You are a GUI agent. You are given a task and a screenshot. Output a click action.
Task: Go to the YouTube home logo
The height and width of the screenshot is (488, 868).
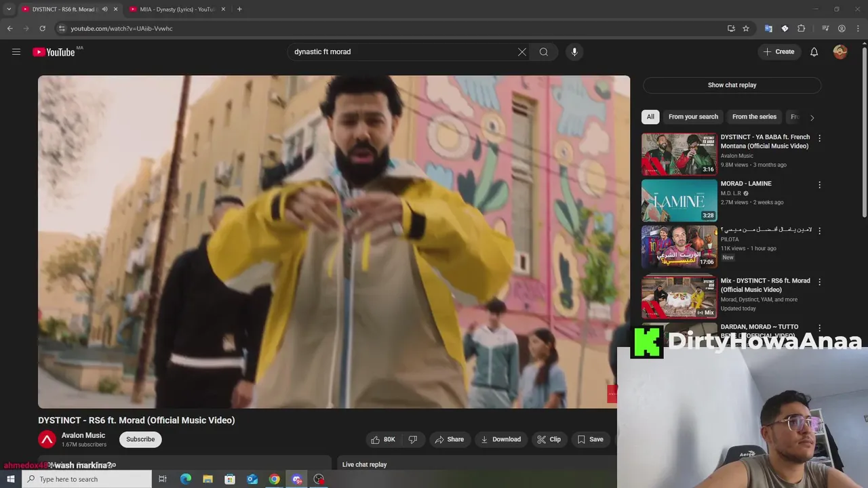(54, 52)
